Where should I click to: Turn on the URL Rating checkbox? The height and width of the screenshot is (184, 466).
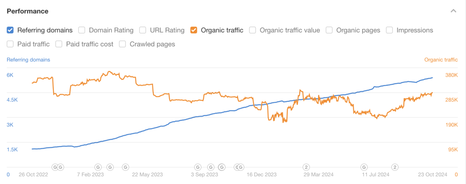tap(143, 30)
